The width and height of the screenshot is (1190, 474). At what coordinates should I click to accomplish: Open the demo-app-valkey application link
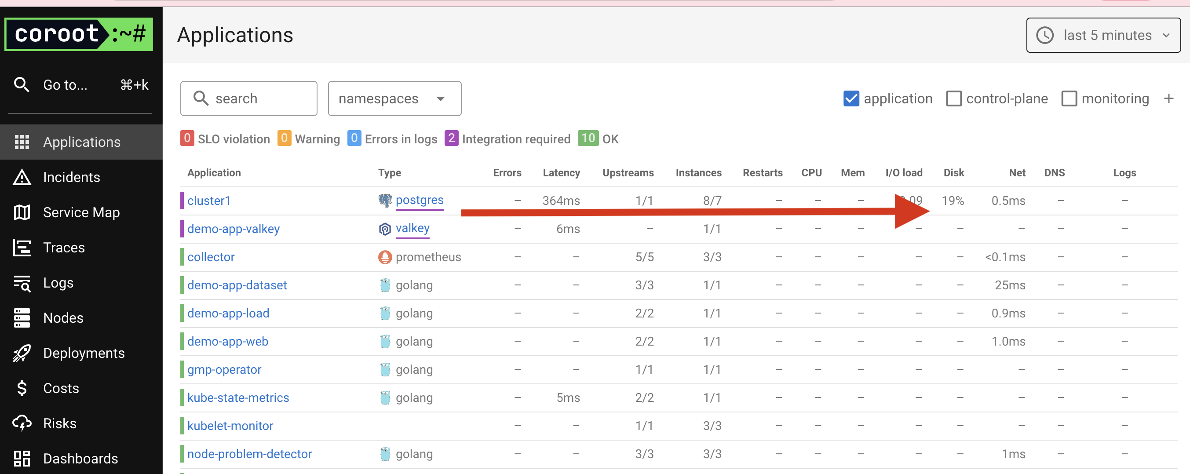click(x=233, y=229)
